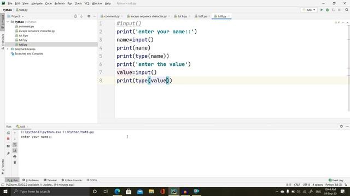Open the Tools menu
The height and width of the screenshot is (196, 350).
(78, 3)
